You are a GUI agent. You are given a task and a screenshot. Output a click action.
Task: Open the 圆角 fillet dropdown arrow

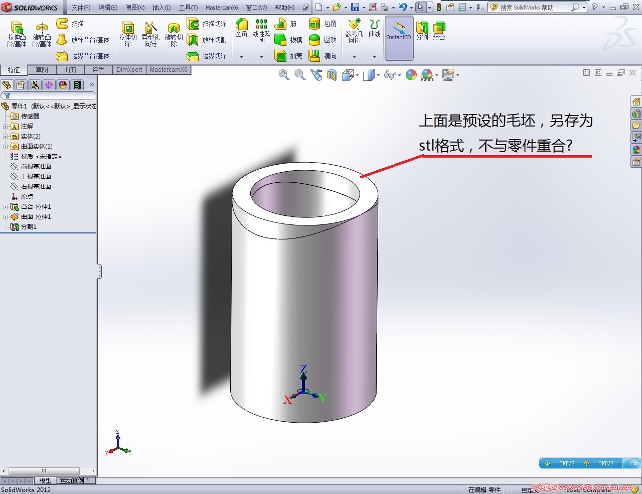241,57
